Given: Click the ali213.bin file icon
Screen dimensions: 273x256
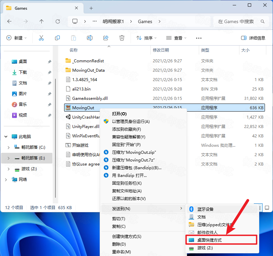Looking at the screenshot, I should pyautogui.click(x=68, y=89).
